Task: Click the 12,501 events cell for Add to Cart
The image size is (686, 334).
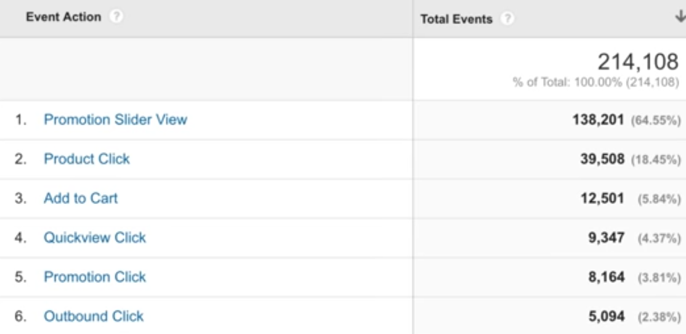Action: [602, 198]
